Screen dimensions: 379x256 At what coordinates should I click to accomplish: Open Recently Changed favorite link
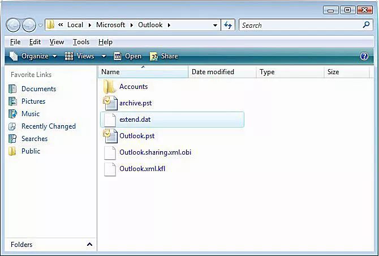(49, 126)
